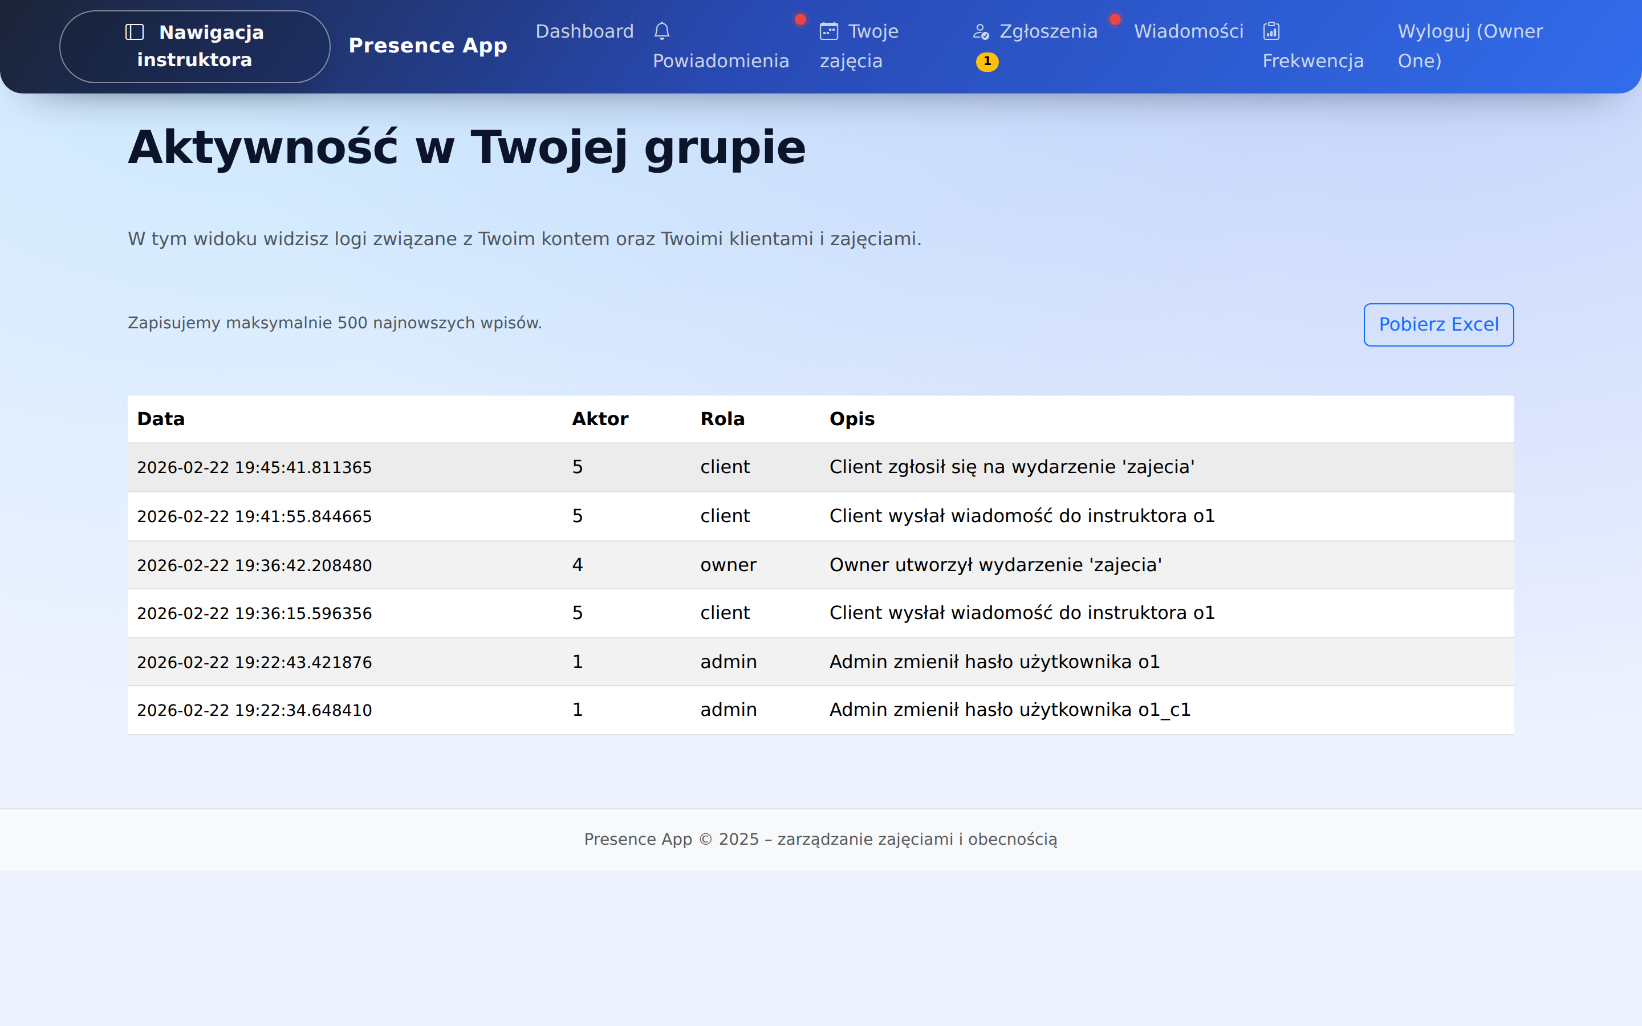Download logs with Pobierz Excel
This screenshot has width=1642, height=1026.
pyautogui.click(x=1438, y=324)
